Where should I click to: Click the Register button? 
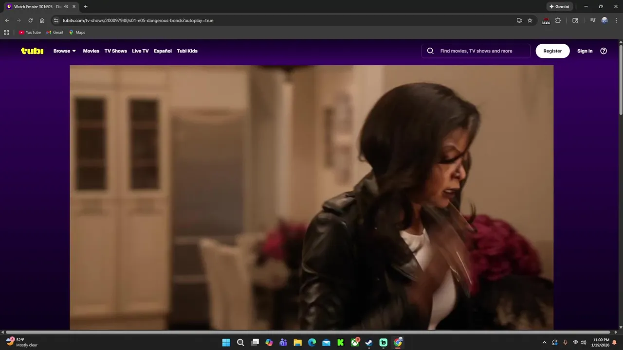click(x=552, y=51)
